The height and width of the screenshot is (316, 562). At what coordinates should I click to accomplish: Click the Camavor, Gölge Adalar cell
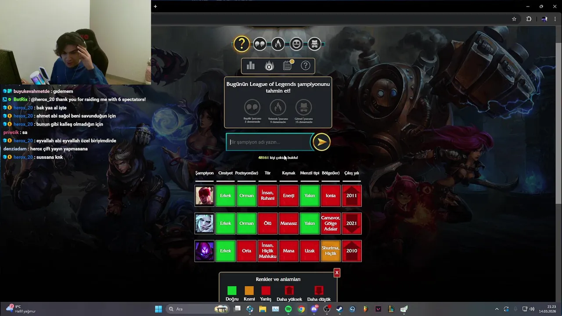click(x=331, y=223)
